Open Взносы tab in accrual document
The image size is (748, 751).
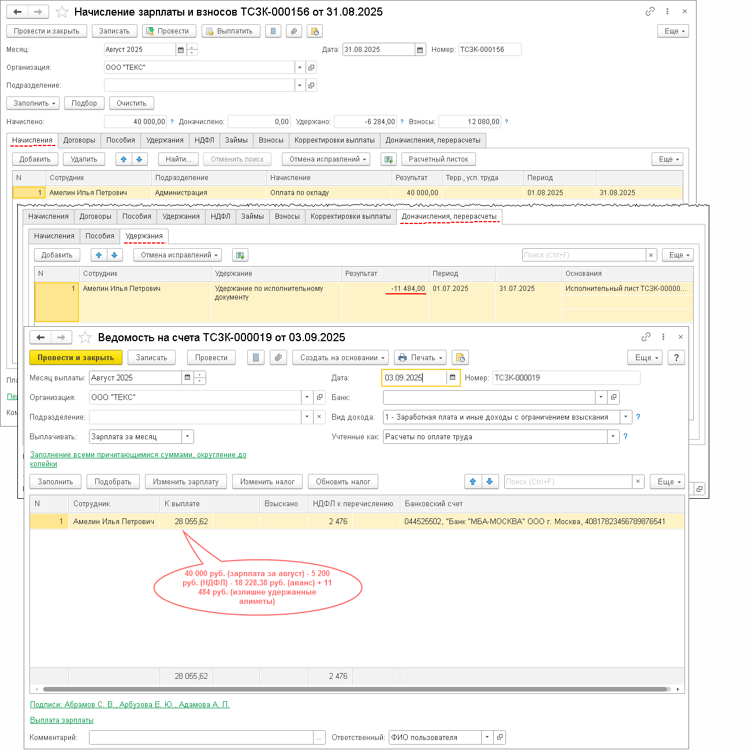click(271, 140)
